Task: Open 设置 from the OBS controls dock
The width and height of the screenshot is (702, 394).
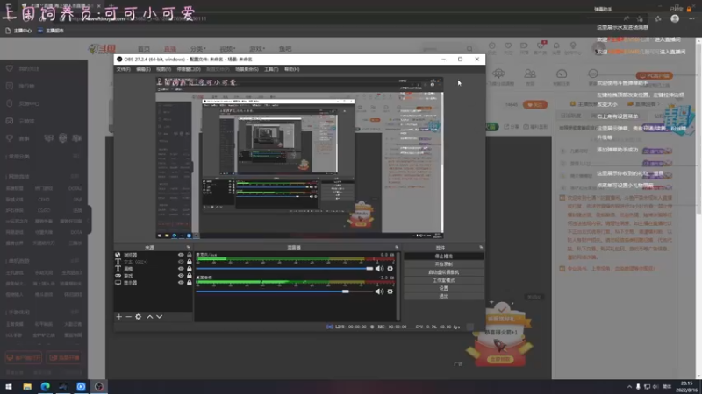Action: click(444, 288)
